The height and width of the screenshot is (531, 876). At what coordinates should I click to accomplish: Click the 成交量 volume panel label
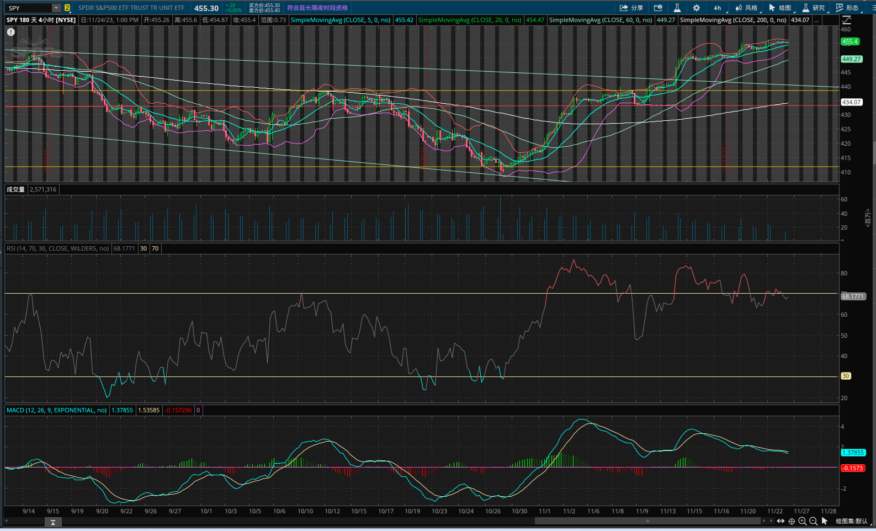pyautogui.click(x=15, y=189)
